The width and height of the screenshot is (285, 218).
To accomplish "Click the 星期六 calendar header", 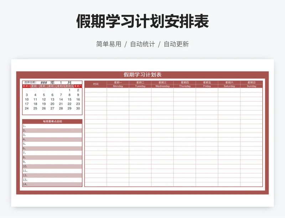I will pos(78,86).
